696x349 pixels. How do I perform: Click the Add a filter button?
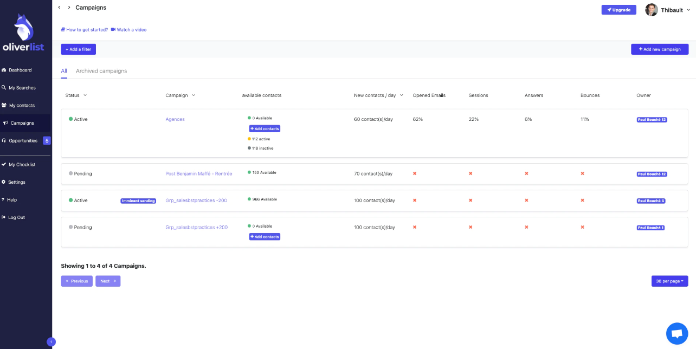click(x=78, y=49)
